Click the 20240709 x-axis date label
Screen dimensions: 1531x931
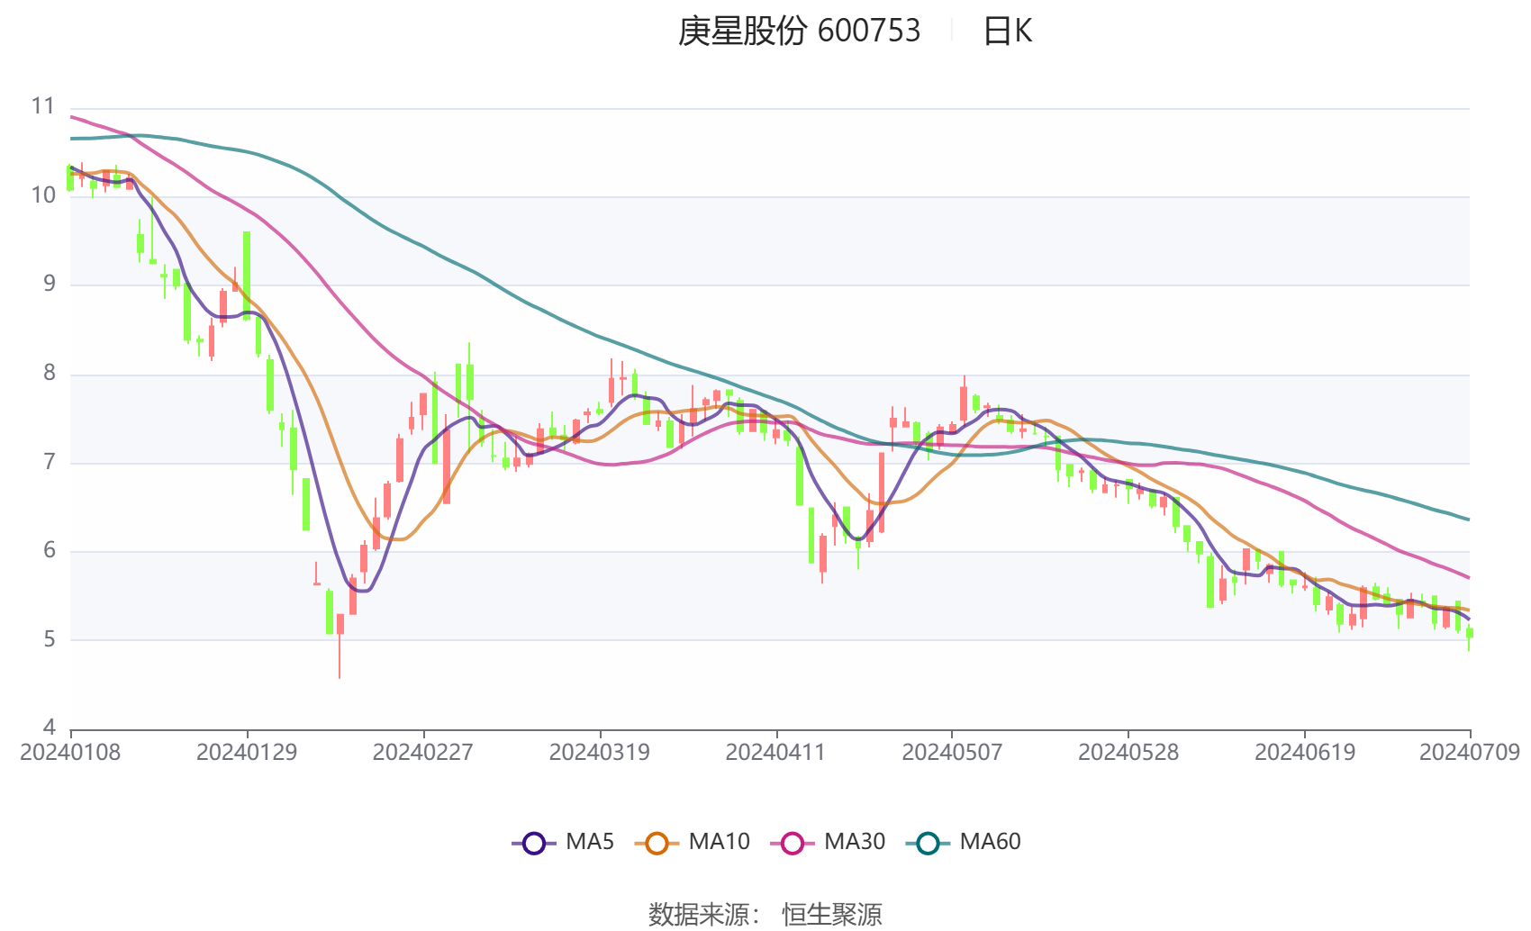click(x=1470, y=753)
